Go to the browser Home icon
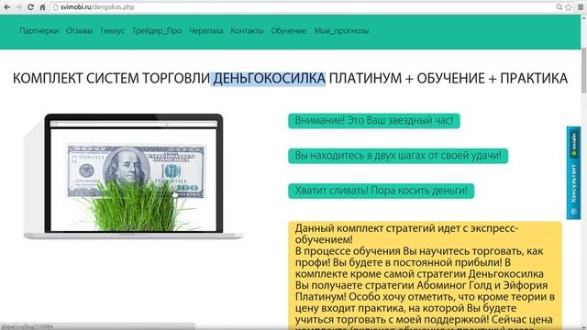The height and width of the screenshot is (330, 587). [42, 7]
